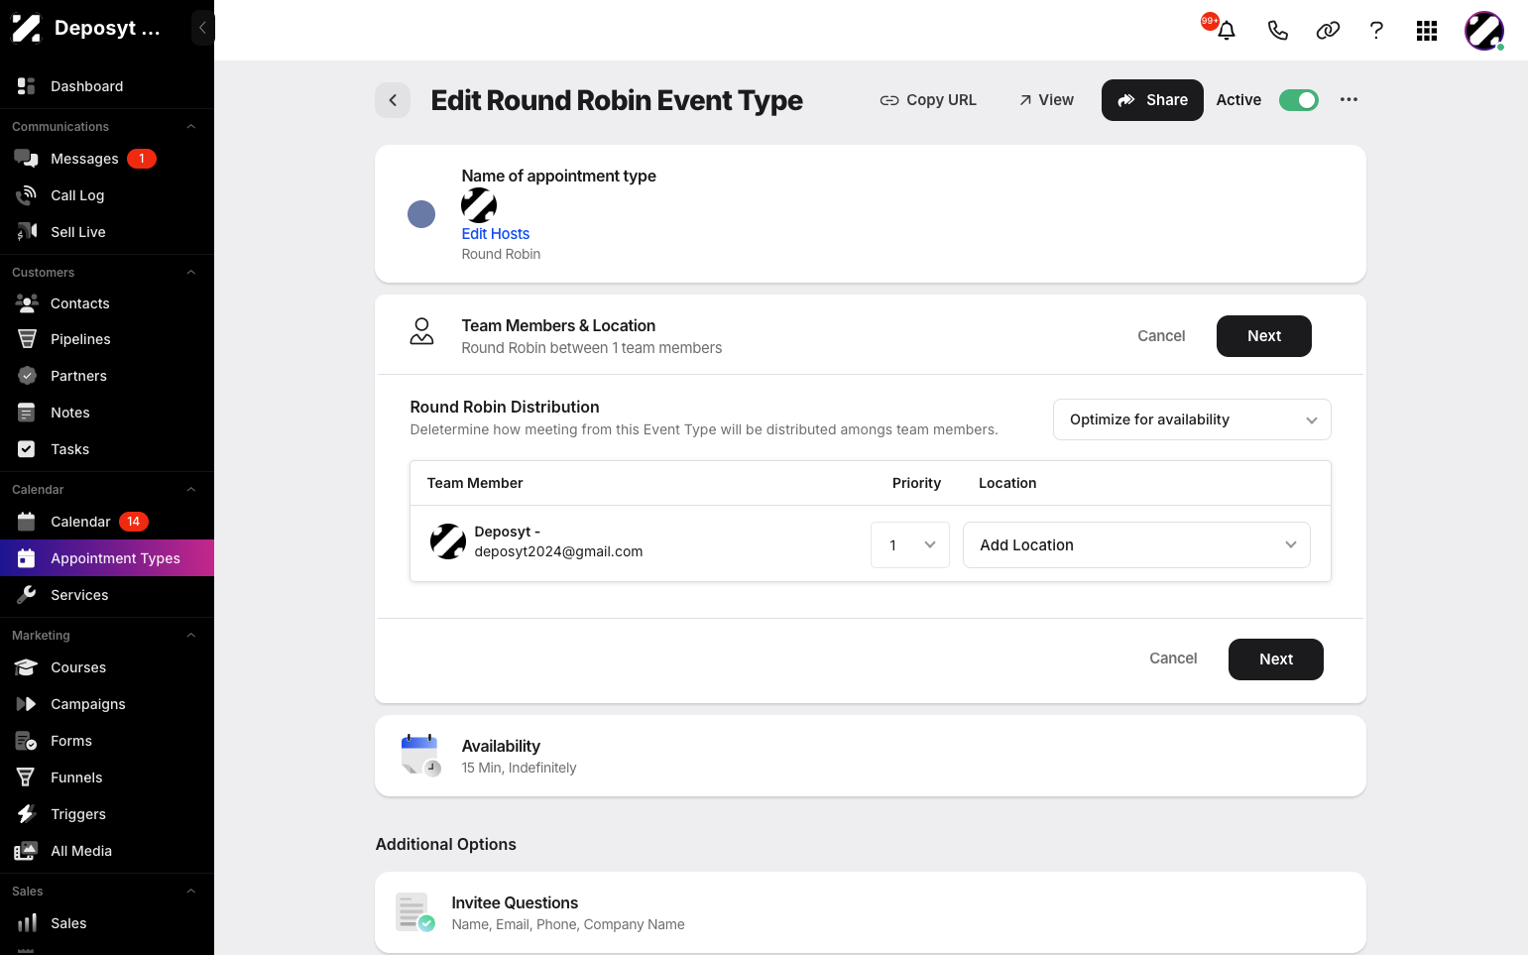
Task: Open the three-dot more options
Action: [x=1349, y=99]
